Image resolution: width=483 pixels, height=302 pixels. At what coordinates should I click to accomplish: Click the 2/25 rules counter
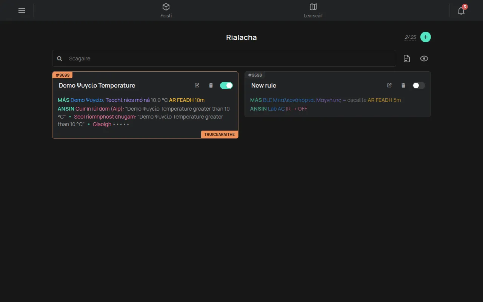tap(411, 37)
